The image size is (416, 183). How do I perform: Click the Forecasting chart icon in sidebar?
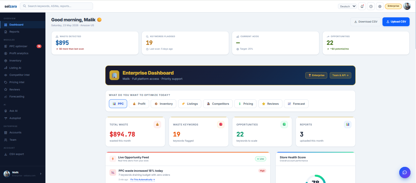pyautogui.click(x=6, y=97)
